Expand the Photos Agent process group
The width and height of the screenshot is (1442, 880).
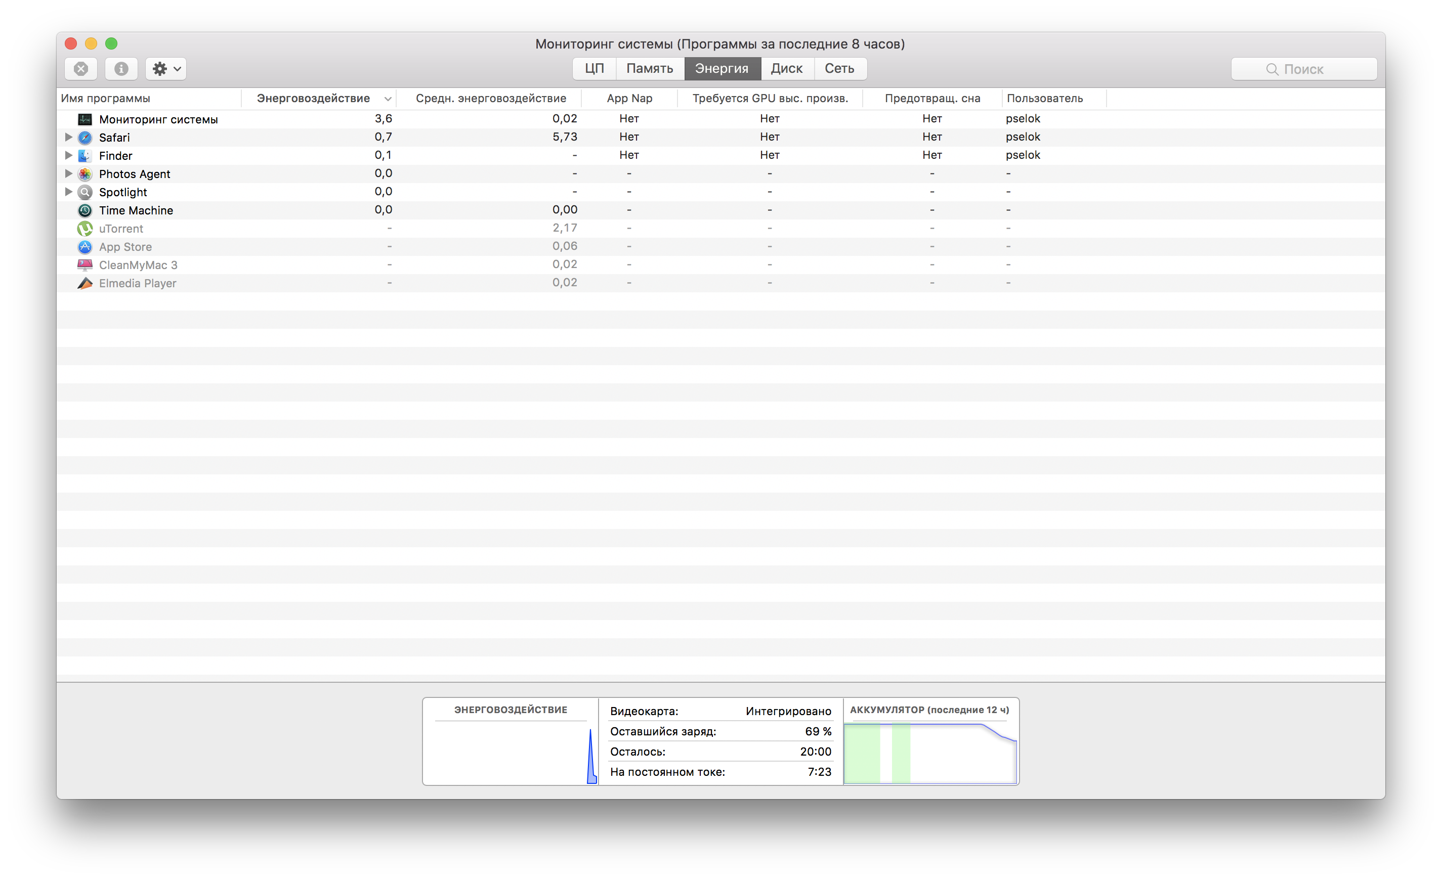68,173
